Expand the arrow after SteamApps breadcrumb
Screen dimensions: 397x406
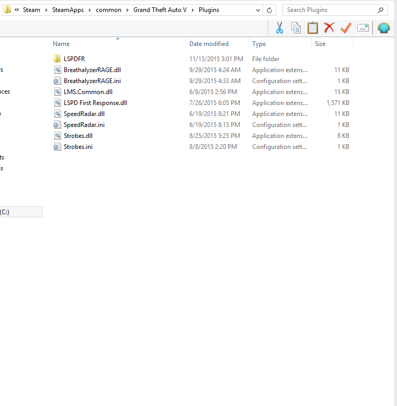90,10
